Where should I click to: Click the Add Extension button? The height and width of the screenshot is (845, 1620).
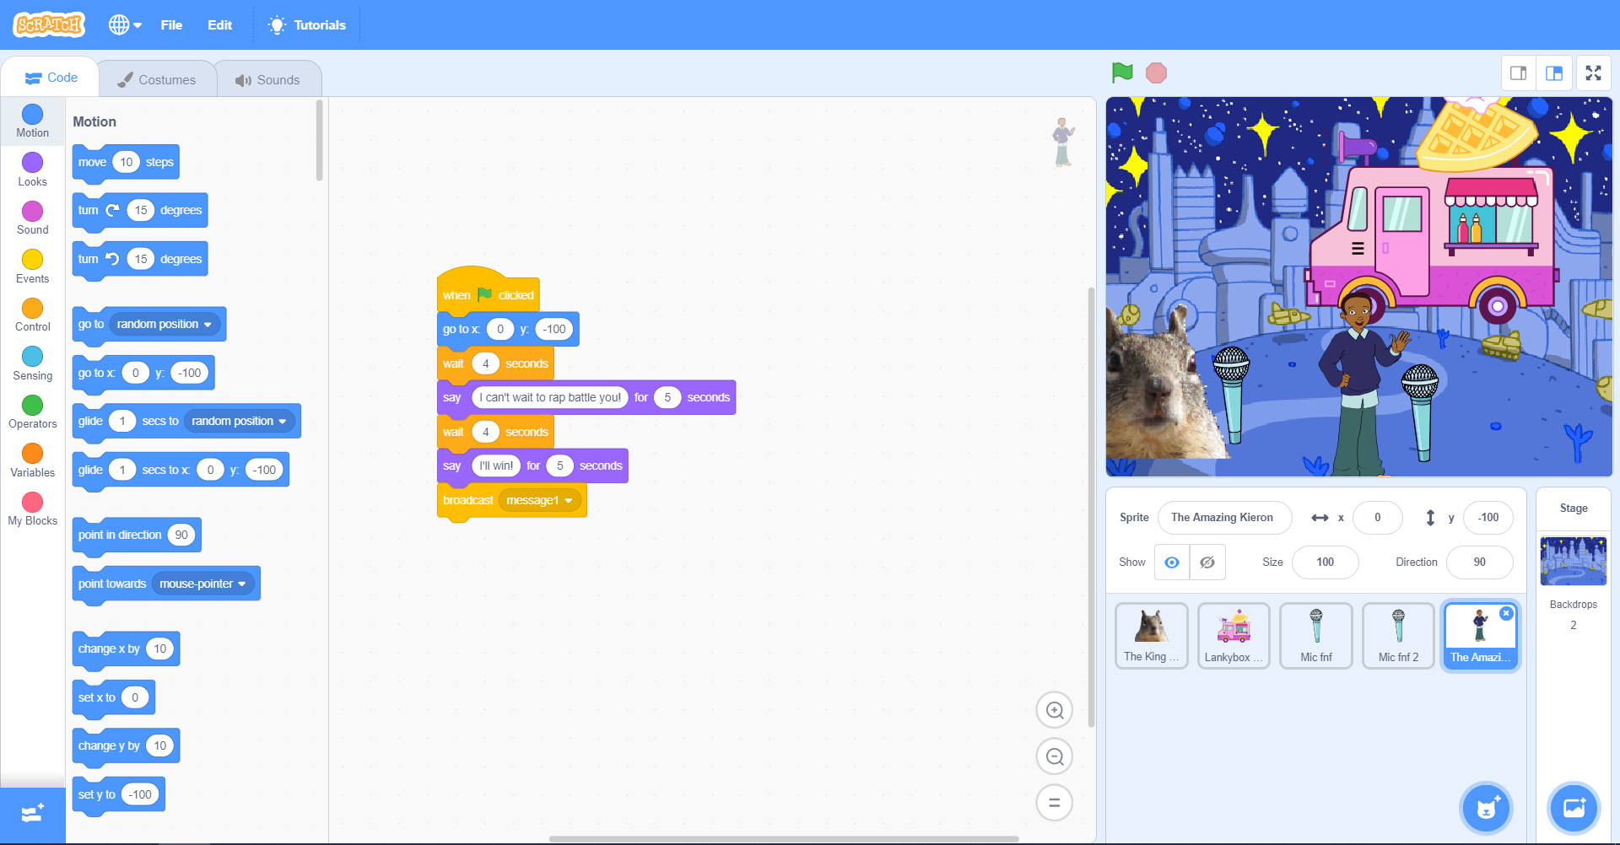(x=33, y=815)
